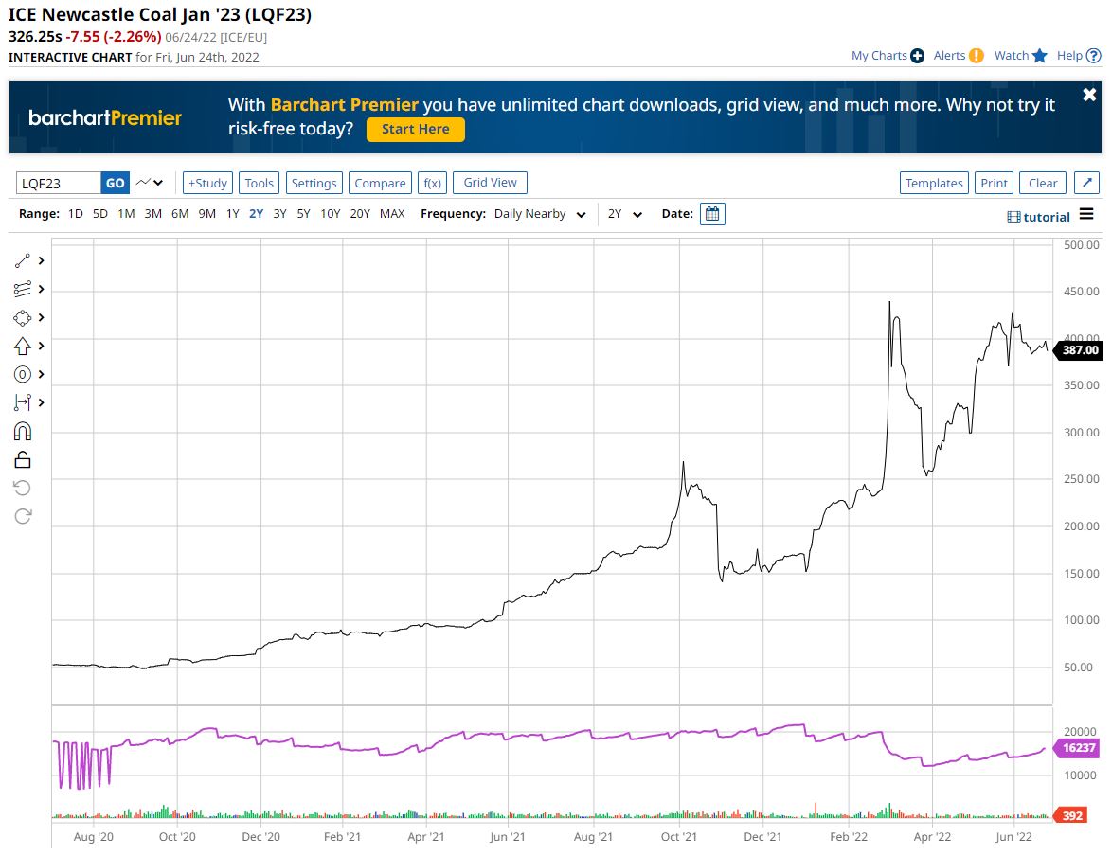Image resolution: width=1112 pixels, height=855 pixels.
Task: Open the 2Y period dropdown
Action: (625, 214)
